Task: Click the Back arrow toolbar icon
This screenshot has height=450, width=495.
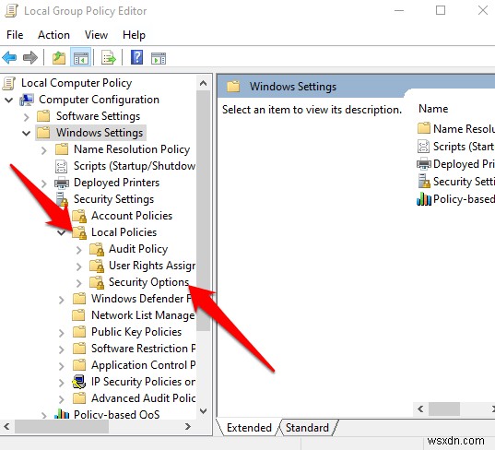Action: pos(9,58)
